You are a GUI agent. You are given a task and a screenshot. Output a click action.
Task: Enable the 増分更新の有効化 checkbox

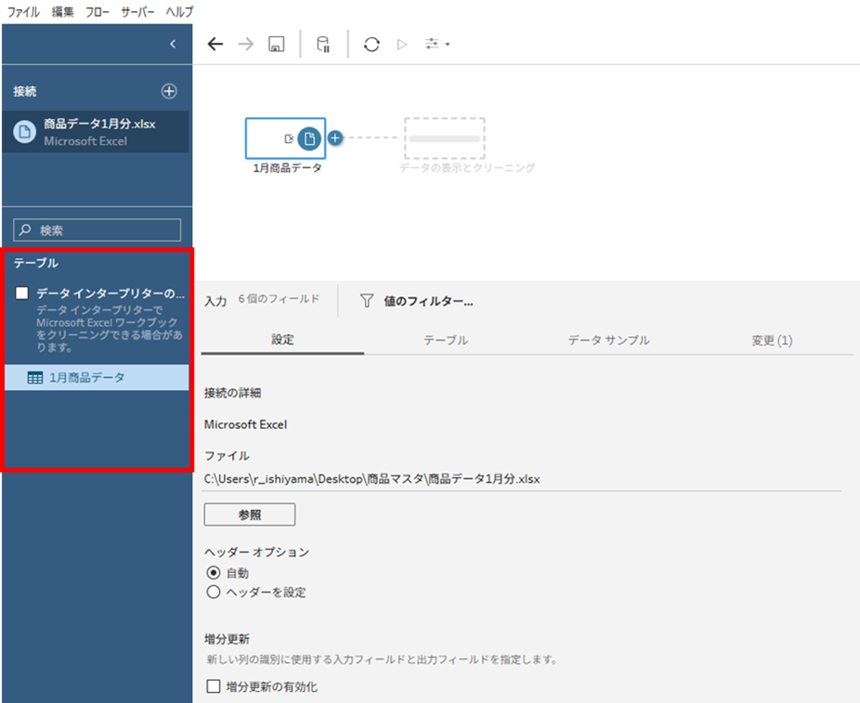214,687
